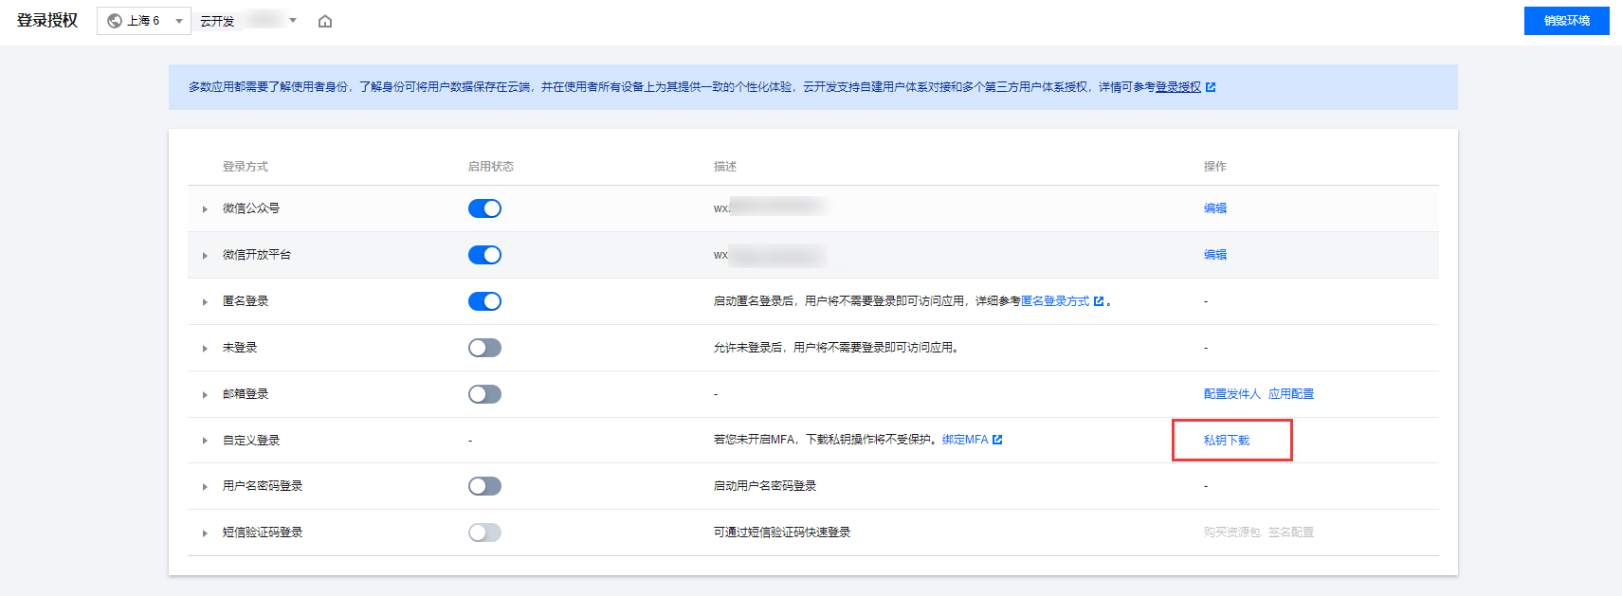Click 私钥下载 link

tap(1227, 441)
